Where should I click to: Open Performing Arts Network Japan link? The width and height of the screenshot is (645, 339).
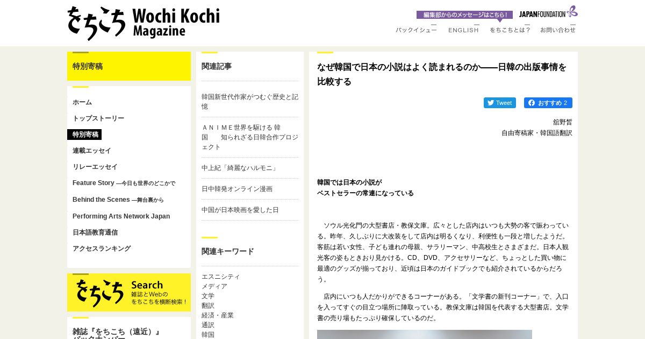tap(121, 216)
